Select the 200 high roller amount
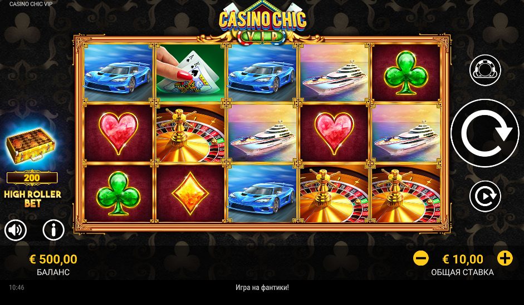The width and height of the screenshot is (524, 305). (32, 178)
